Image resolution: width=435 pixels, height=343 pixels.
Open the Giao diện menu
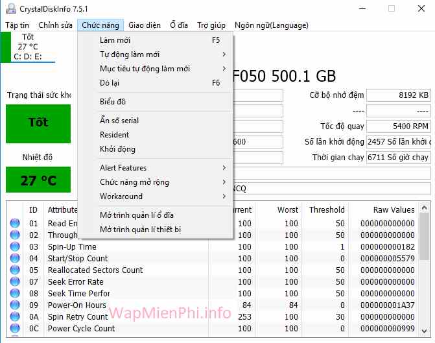click(x=145, y=25)
